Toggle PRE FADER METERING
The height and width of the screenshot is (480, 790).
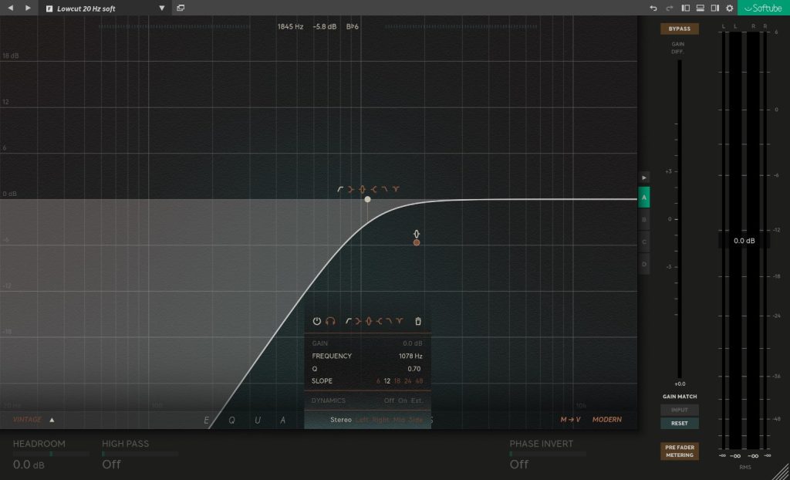tap(679, 451)
